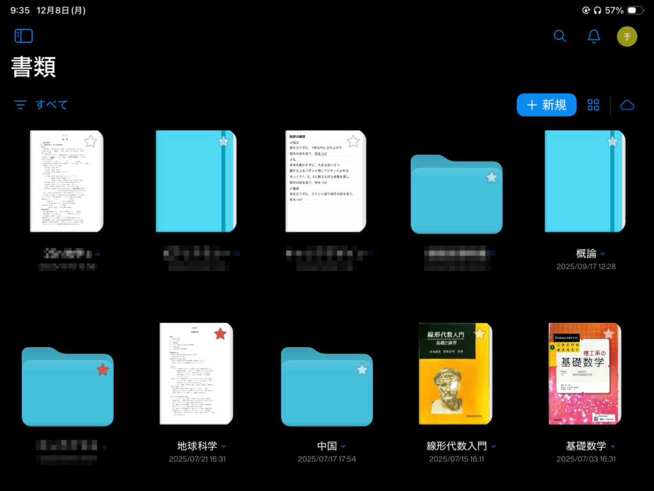The width and height of the screenshot is (654, 491).
Task: Toggle favorite star on 中国 folder
Action: (x=362, y=370)
